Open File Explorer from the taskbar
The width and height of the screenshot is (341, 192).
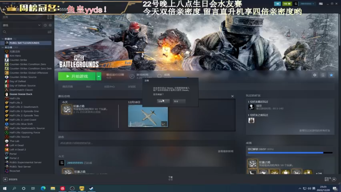pos(53,188)
